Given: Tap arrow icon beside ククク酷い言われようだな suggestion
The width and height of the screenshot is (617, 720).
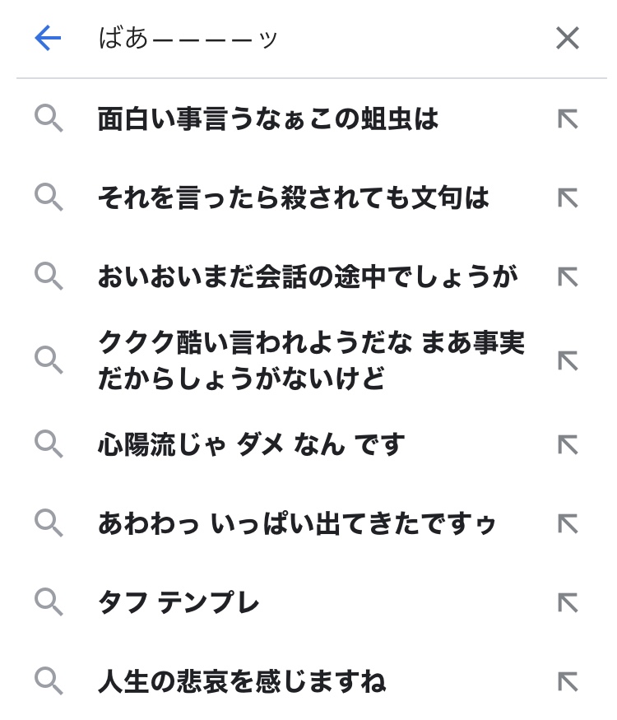Looking at the screenshot, I should (567, 360).
